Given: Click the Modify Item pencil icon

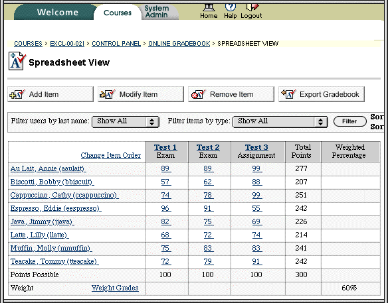Looking at the screenshot, I should pos(107,94).
